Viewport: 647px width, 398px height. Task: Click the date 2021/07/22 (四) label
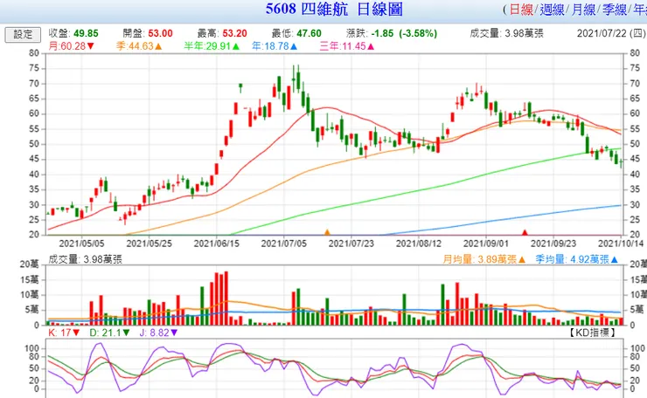[x=611, y=33]
